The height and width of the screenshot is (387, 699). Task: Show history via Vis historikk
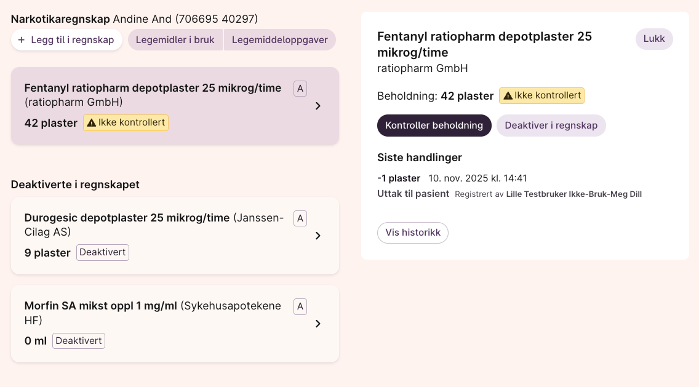[413, 233]
